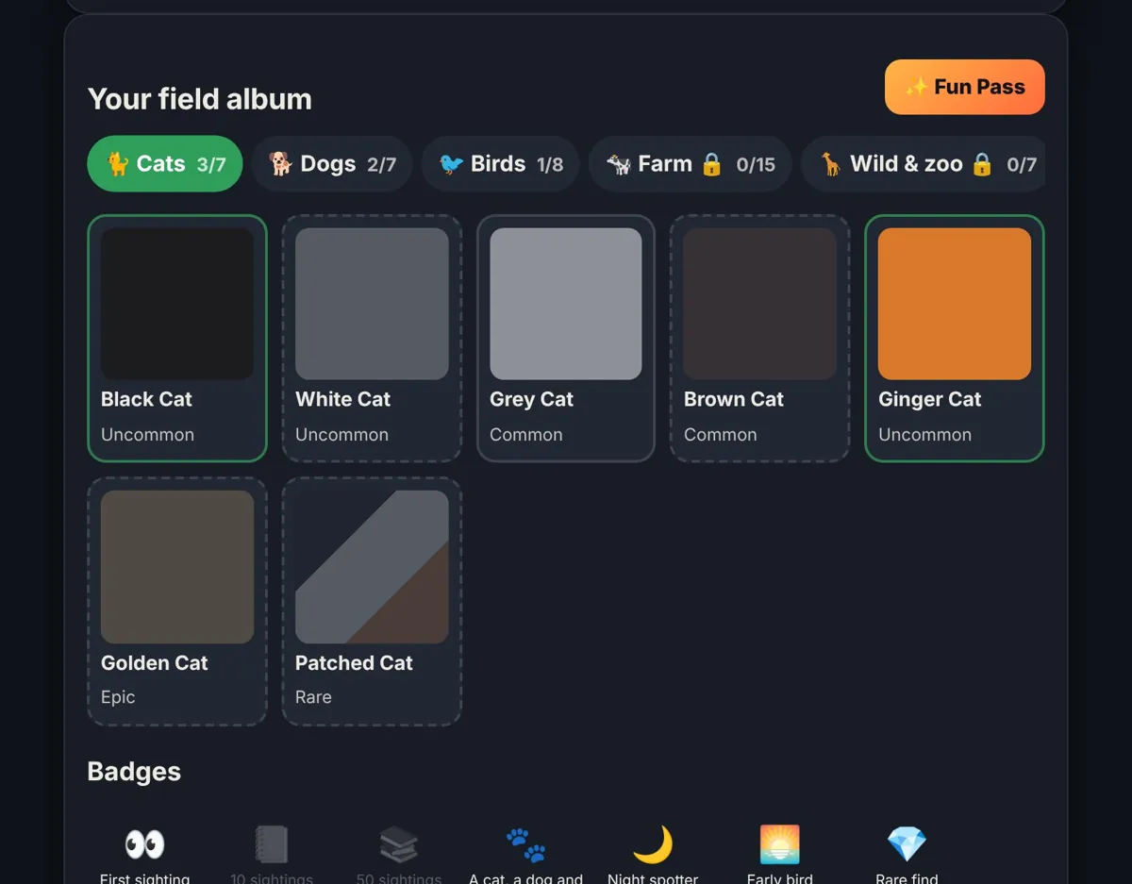Click the "Your field album" heading
Viewport: 1132px width, 884px height.
[200, 99]
